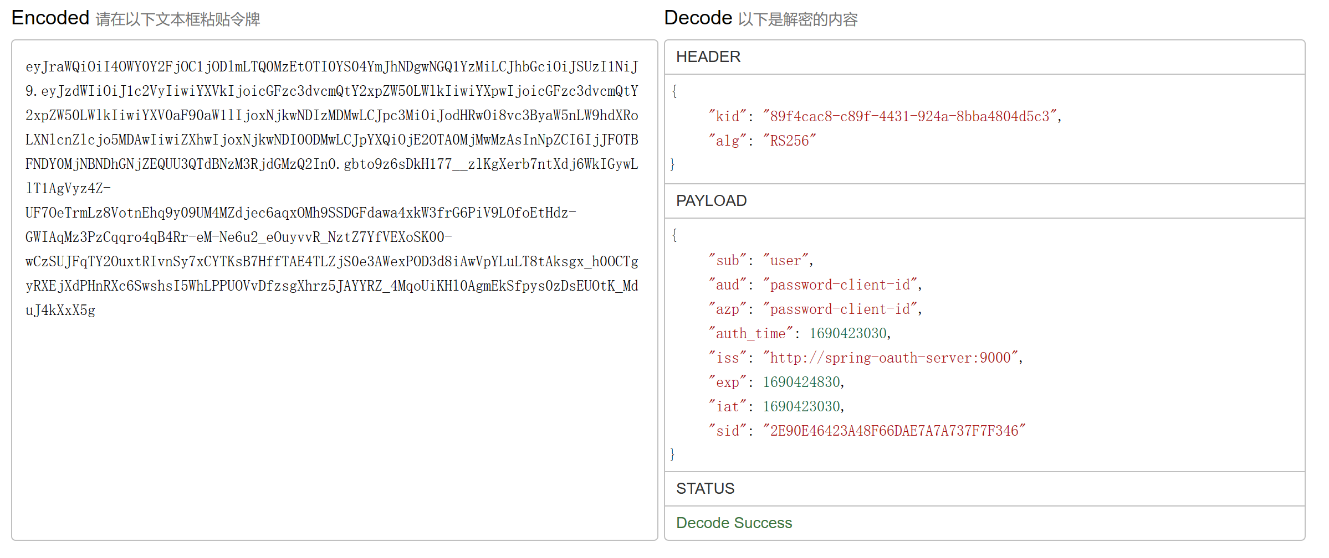The height and width of the screenshot is (558, 1329).
Task: Click the "aud" key in payload
Action: pos(727,285)
